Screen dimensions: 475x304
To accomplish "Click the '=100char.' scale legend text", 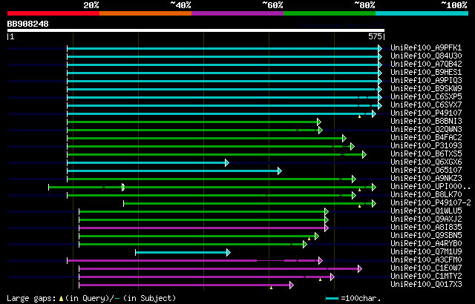I will (361, 299).
